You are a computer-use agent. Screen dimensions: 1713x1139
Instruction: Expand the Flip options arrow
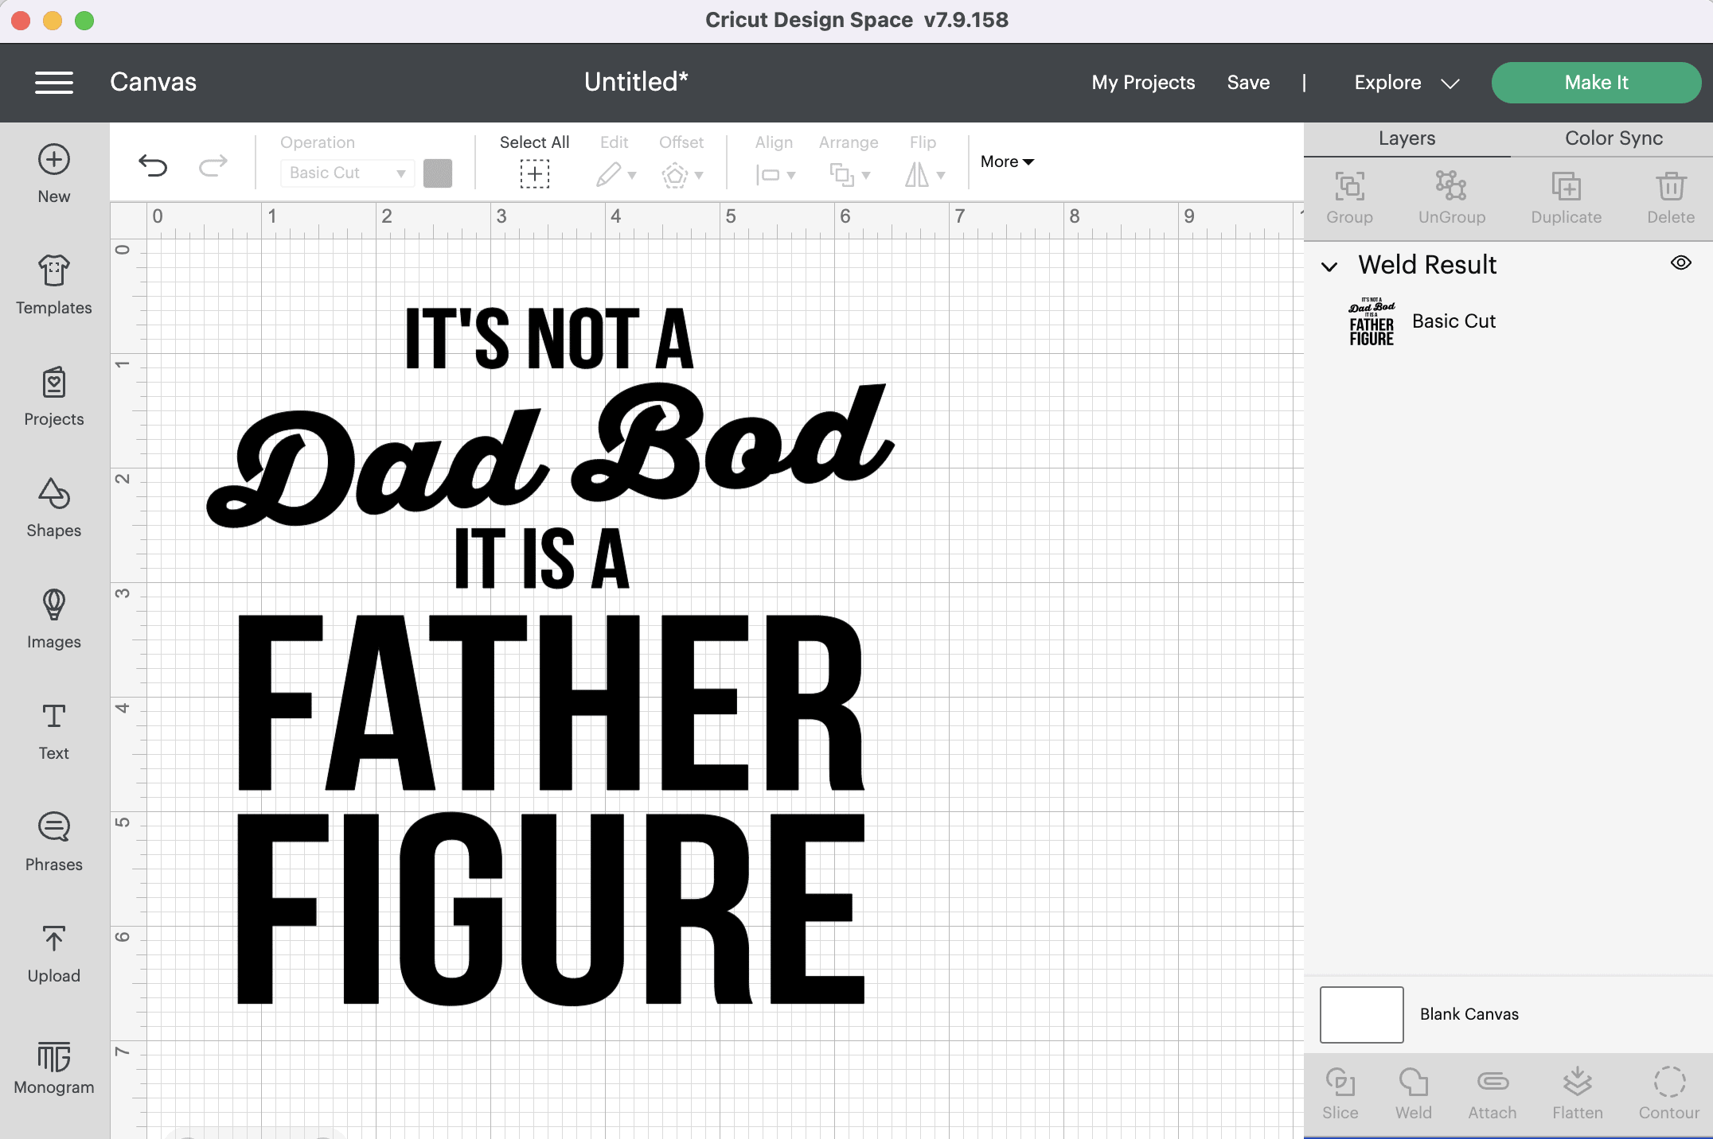pos(941,175)
